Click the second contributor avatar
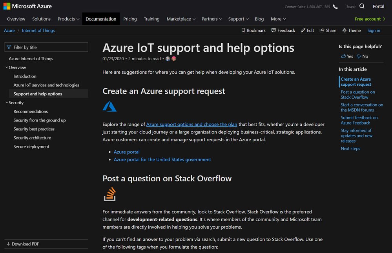The image size is (392, 253). tap(174, 59)
